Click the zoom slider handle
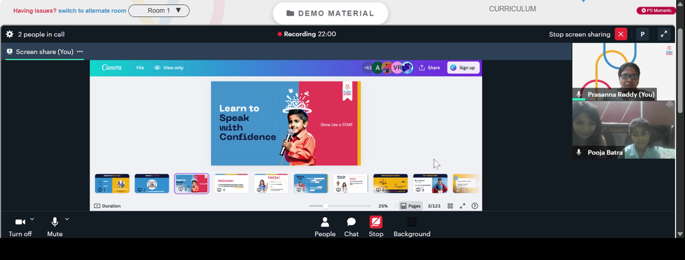 [x=325, y=206]
